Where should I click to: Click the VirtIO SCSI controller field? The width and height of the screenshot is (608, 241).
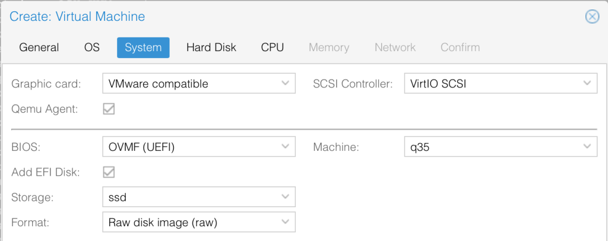492,84
